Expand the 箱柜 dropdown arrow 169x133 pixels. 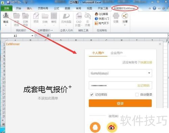(x=54, y=25)
